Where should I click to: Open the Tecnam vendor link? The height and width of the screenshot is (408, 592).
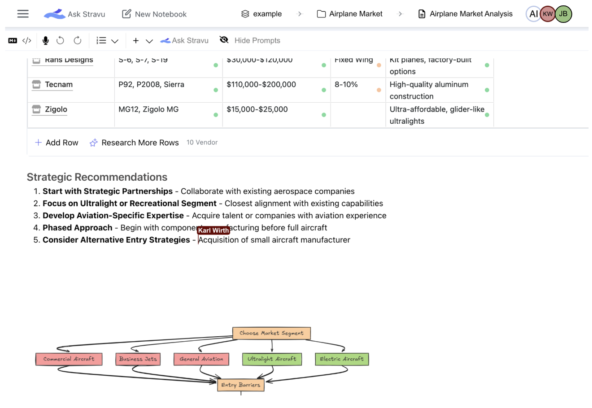tap(59, 84)
